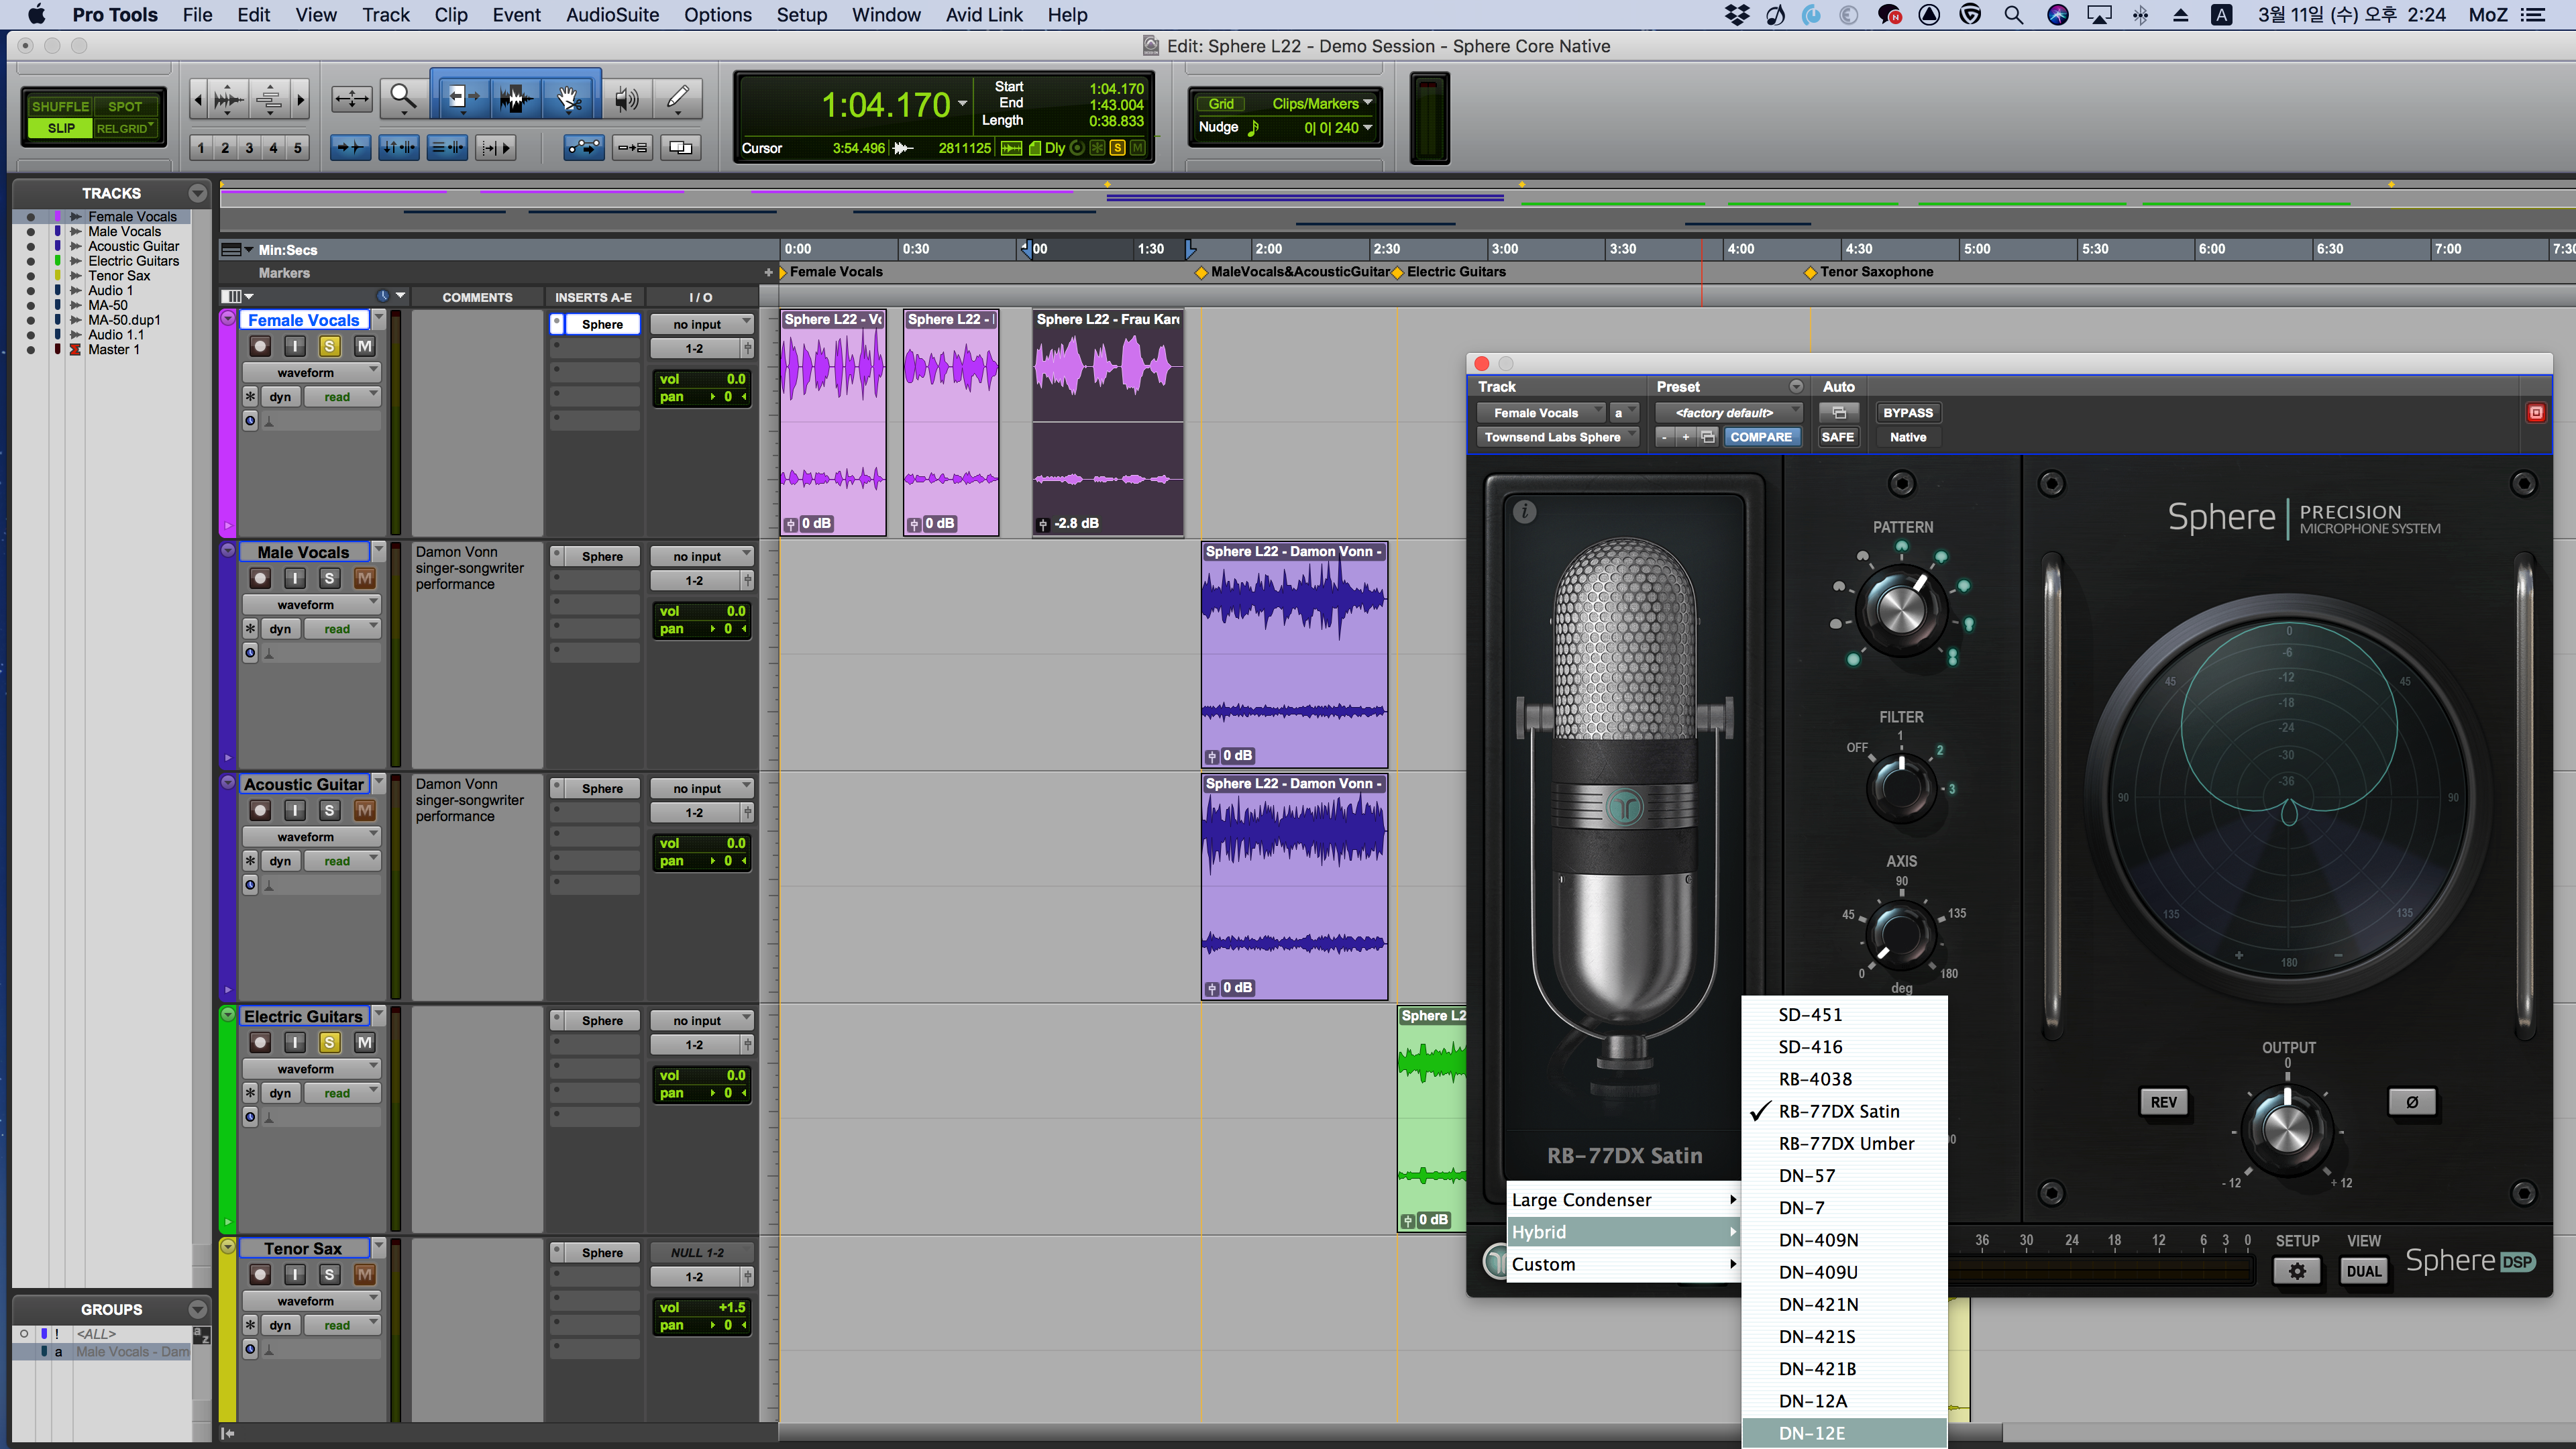
Task: Click the FILTER knob
Action: [1901, 787]
